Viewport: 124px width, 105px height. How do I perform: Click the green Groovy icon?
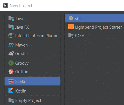[11, 63]
